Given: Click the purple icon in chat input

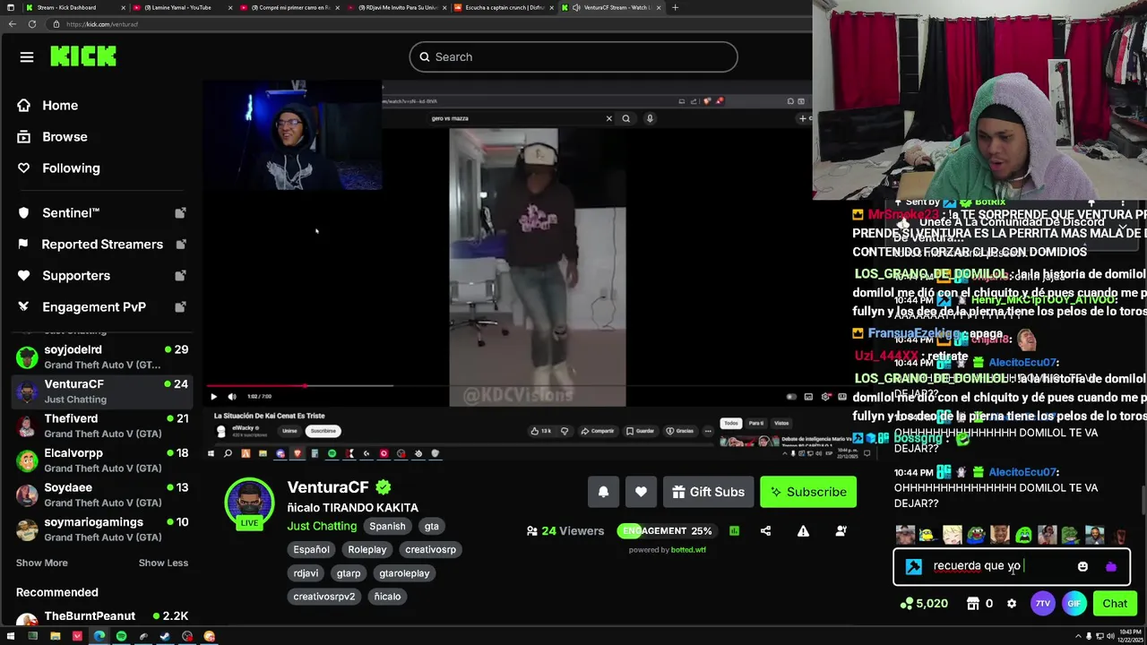Looking at the screenshot, I should 1111,566.
